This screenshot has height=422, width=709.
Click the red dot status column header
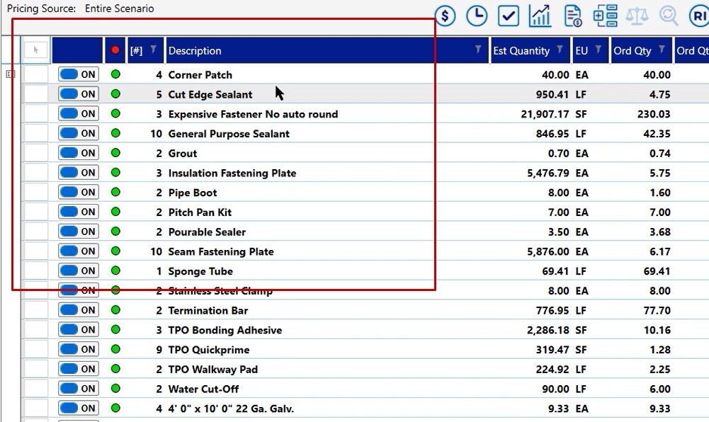[x=115, y=50]
